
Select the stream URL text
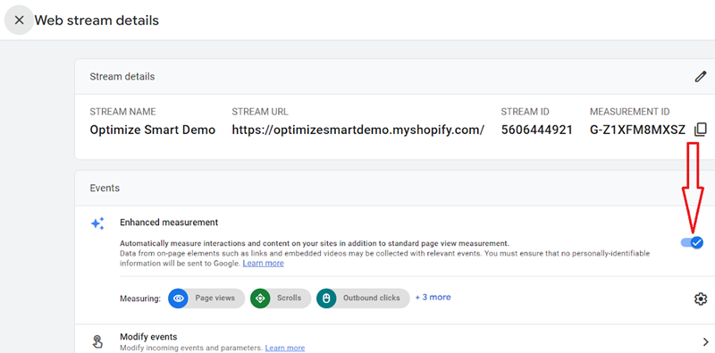point(358,130)
